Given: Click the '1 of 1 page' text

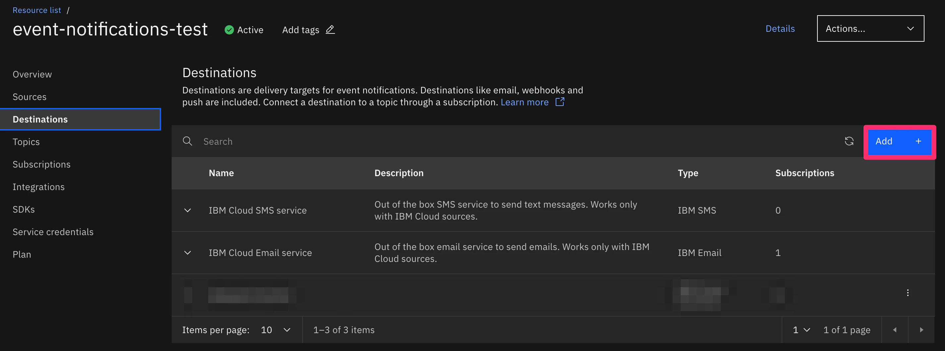Looking at the screenshot, I should point(847,330).
